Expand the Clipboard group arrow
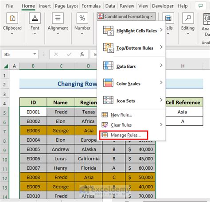Viewport: 210px width, 202px height. [12, 34]
